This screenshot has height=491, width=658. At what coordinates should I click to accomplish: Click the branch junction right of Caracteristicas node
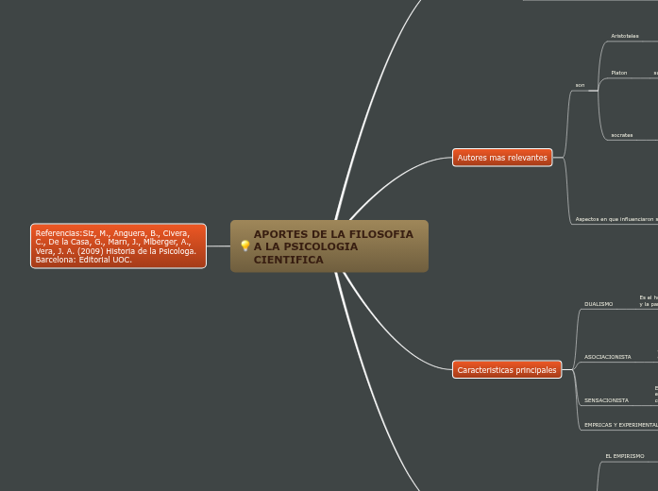coord(572,370)
